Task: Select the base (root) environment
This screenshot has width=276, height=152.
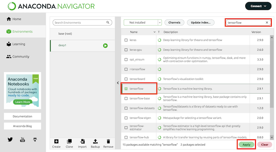Action: (82, 33)
